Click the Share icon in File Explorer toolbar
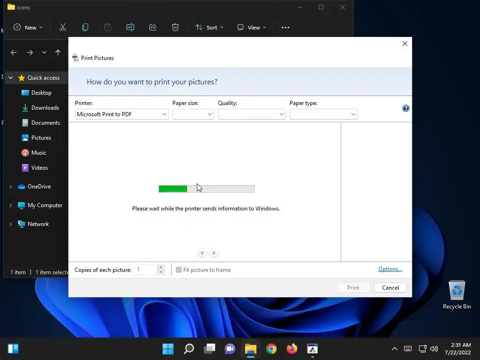Image resolution: width=480 pixels, height=360 pixels. 153,27
